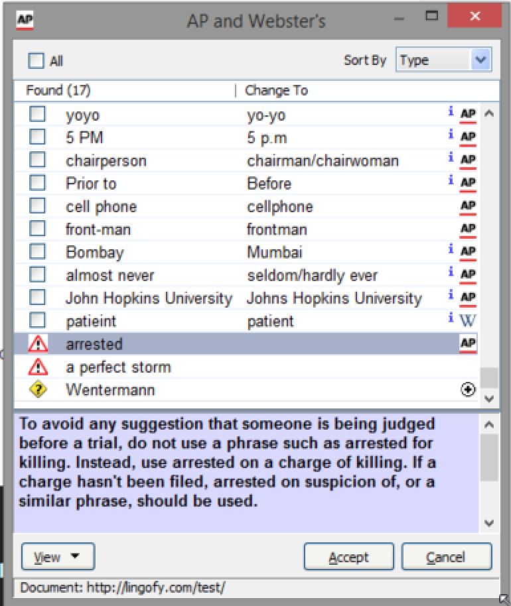Screen dimensions: 511x606
Task: Check the box for yoyo
Action: click(37, 114)
